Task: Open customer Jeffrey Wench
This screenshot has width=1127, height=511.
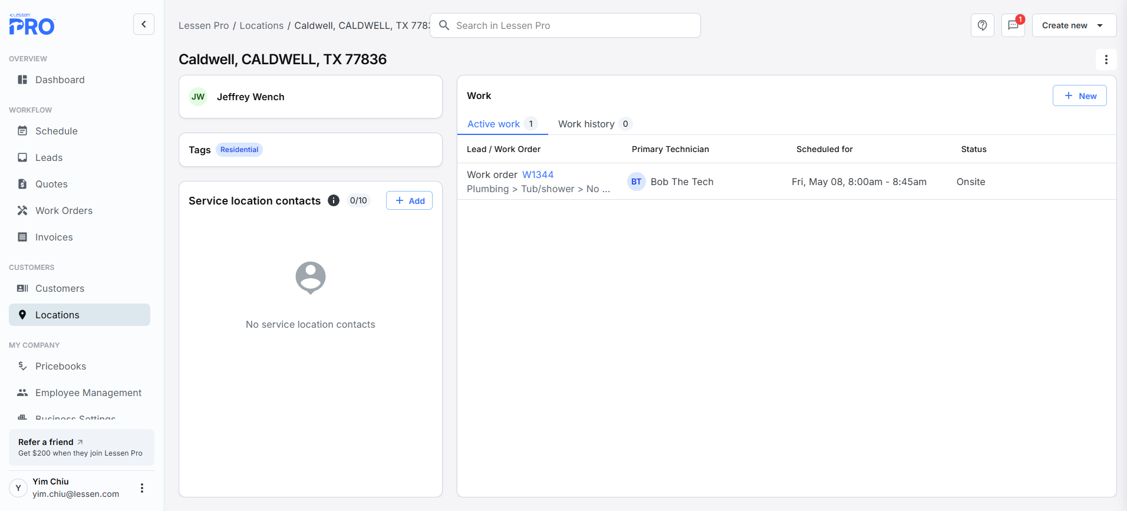Action: coord(251,97)
